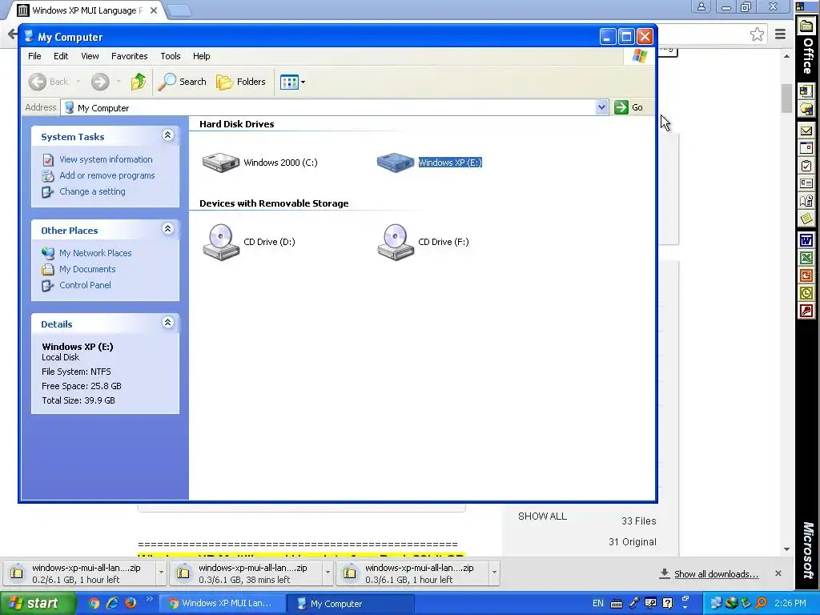Click the EN language indicator

click(597, 603)
